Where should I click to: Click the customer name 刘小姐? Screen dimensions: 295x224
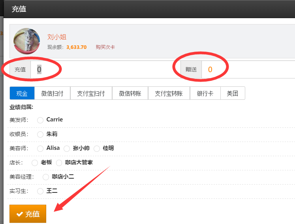click(57, 37)
